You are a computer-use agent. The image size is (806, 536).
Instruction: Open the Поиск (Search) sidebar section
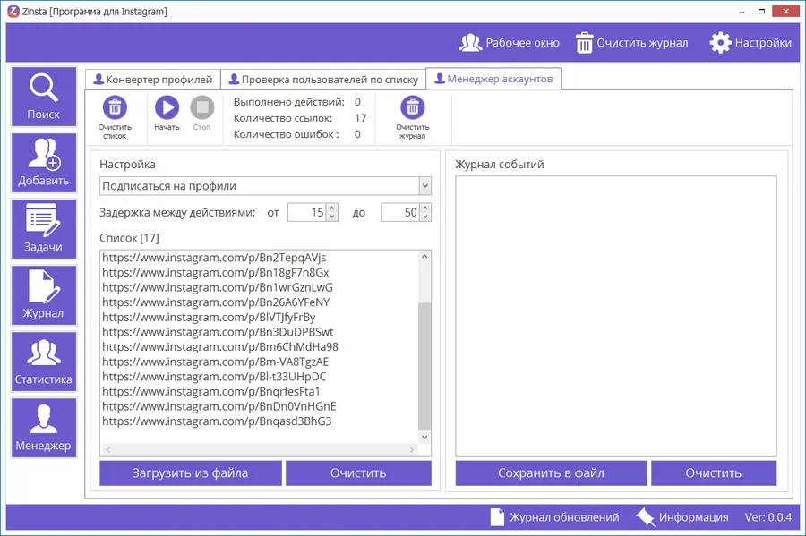[43, 97]
